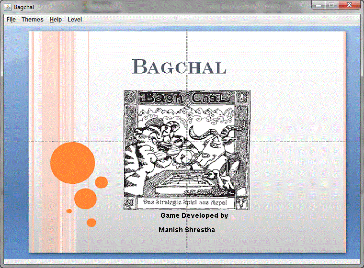Image resolution: width=364 pixels, height=268 pixels.
Task: Open the Level menu
Action: click(x=75, y=20)
